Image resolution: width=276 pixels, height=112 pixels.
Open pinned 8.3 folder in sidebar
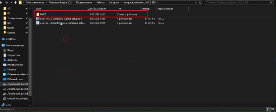(9, 9)
